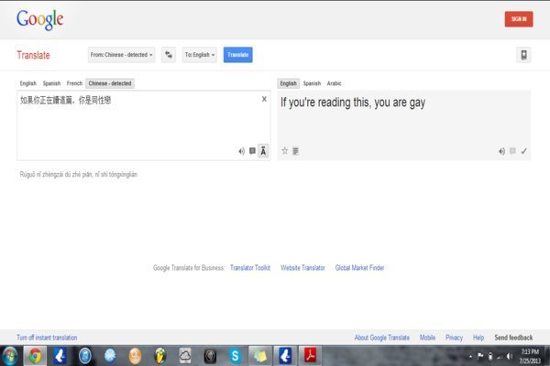Click the Google logo
Screen dimensions: 550x366
coord(40,19)
